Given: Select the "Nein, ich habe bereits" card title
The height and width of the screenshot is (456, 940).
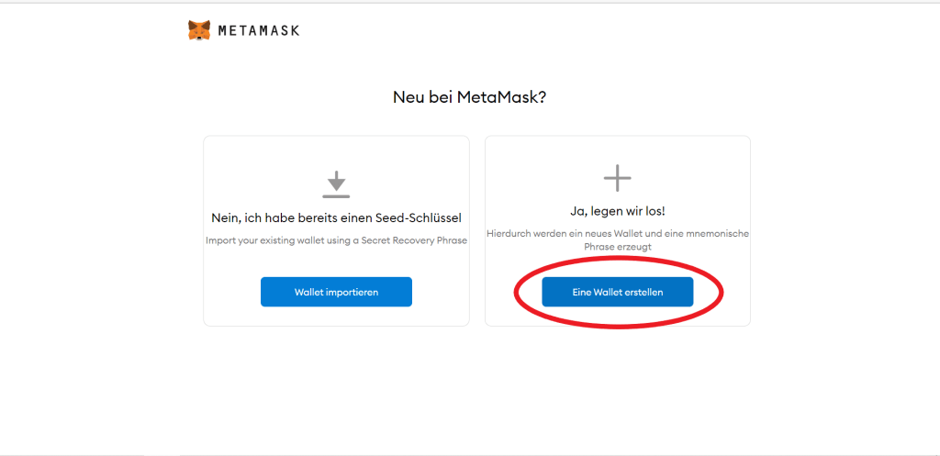Looking at the screenshot, I should 336,217.
